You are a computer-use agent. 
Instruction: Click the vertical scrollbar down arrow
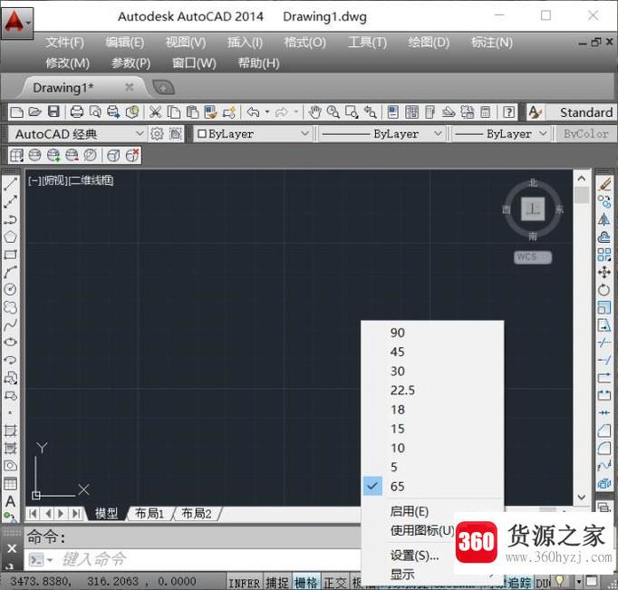pyautogui.click(x=582, y=497)
